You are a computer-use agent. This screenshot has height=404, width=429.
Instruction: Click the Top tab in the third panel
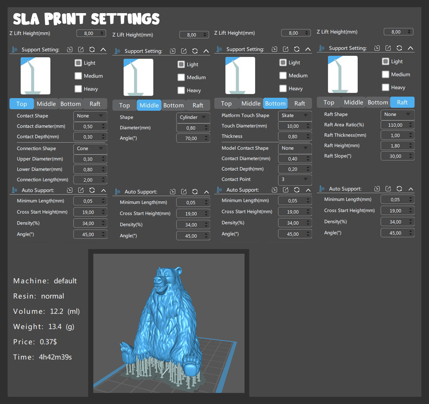click(226, 103)
